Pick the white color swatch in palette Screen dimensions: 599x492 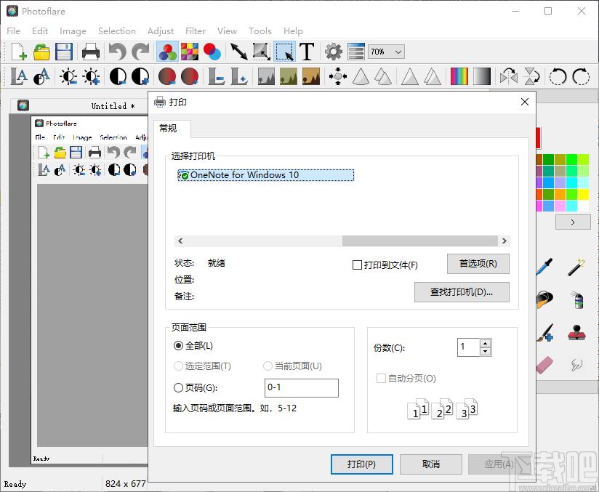[584, 206]
